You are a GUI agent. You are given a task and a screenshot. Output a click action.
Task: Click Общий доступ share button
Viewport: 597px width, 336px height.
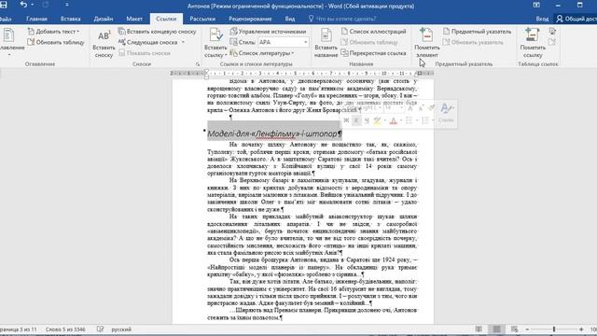[576, 19]
